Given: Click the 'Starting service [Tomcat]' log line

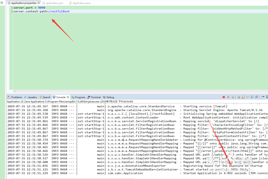Looking at the screenshot, I should (205, 106).
